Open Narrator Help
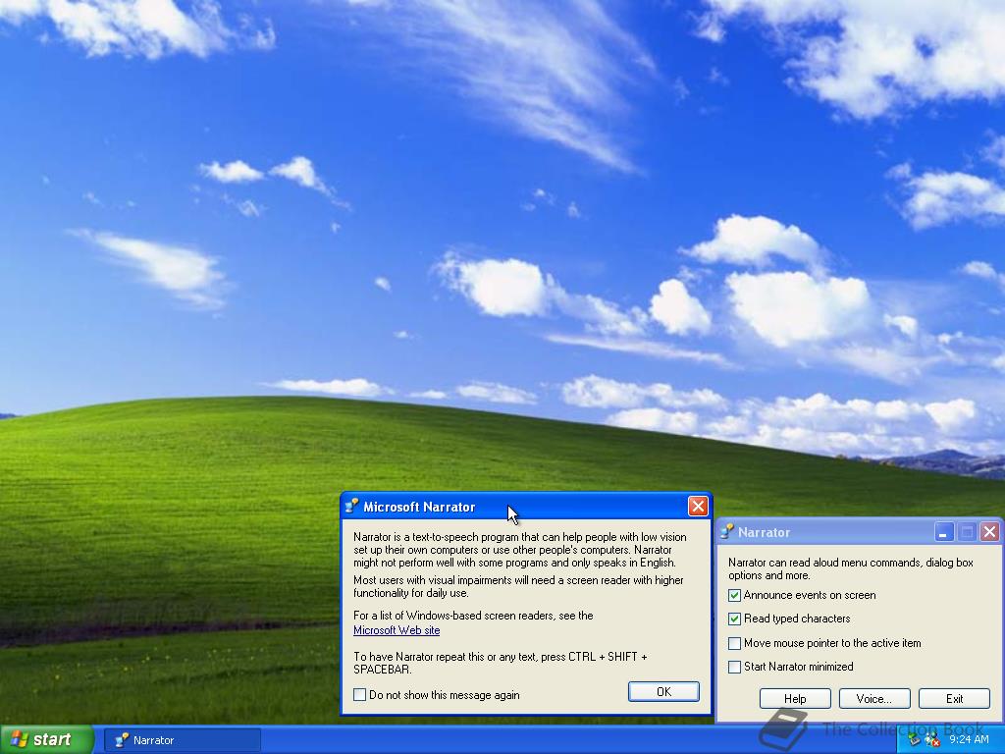Image resolution: width=1005 pixels, height=754 pixels. click(x=795, y=699)
